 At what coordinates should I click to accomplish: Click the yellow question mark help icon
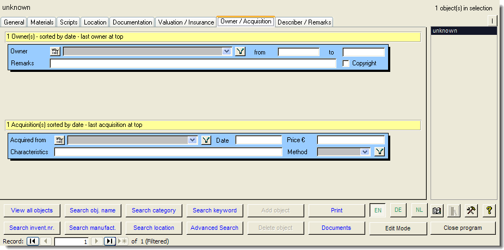[x=489, y=210]
